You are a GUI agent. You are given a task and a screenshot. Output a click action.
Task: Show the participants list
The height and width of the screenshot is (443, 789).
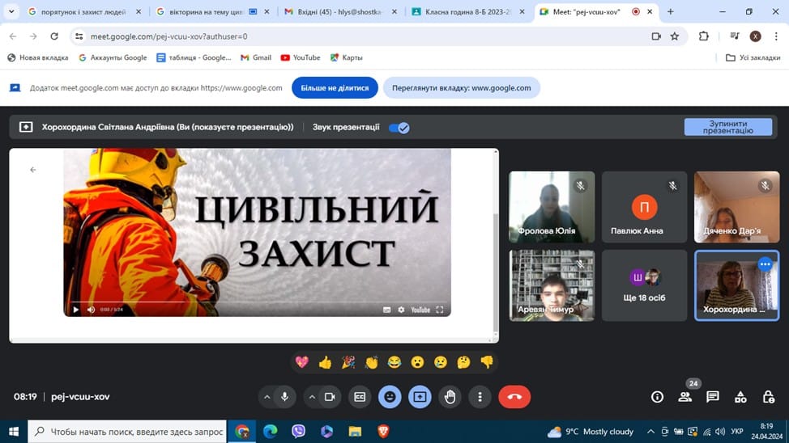[x=685, y=397]
